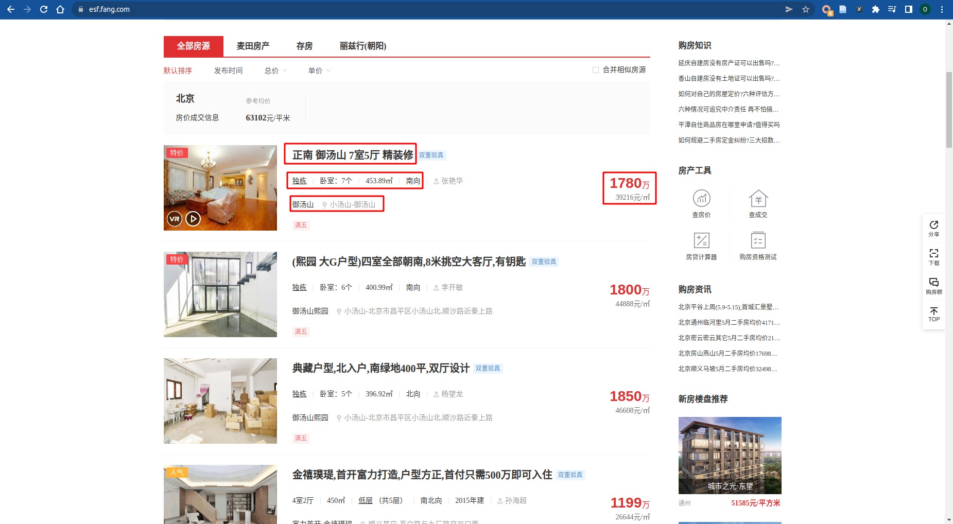Click the 下载 download icon

coord(933,257)
